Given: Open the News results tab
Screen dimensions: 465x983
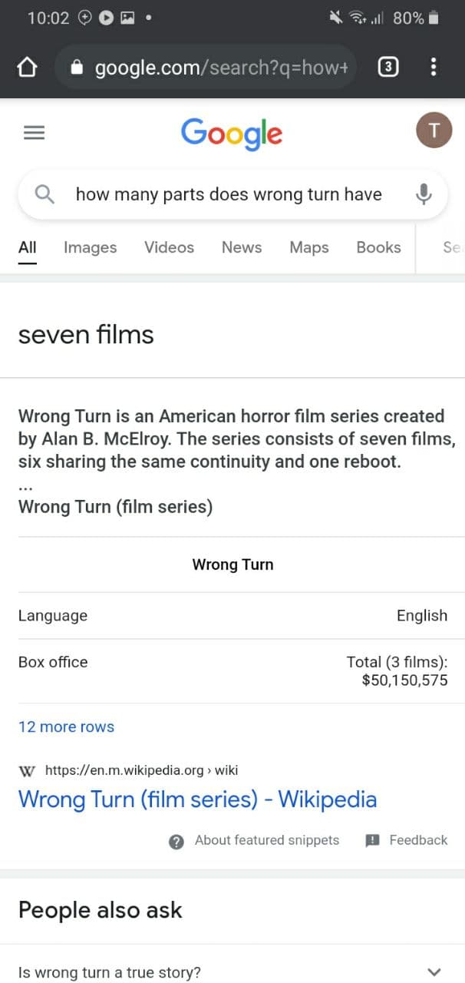Looking at the screenshot, I should point(242,247).
